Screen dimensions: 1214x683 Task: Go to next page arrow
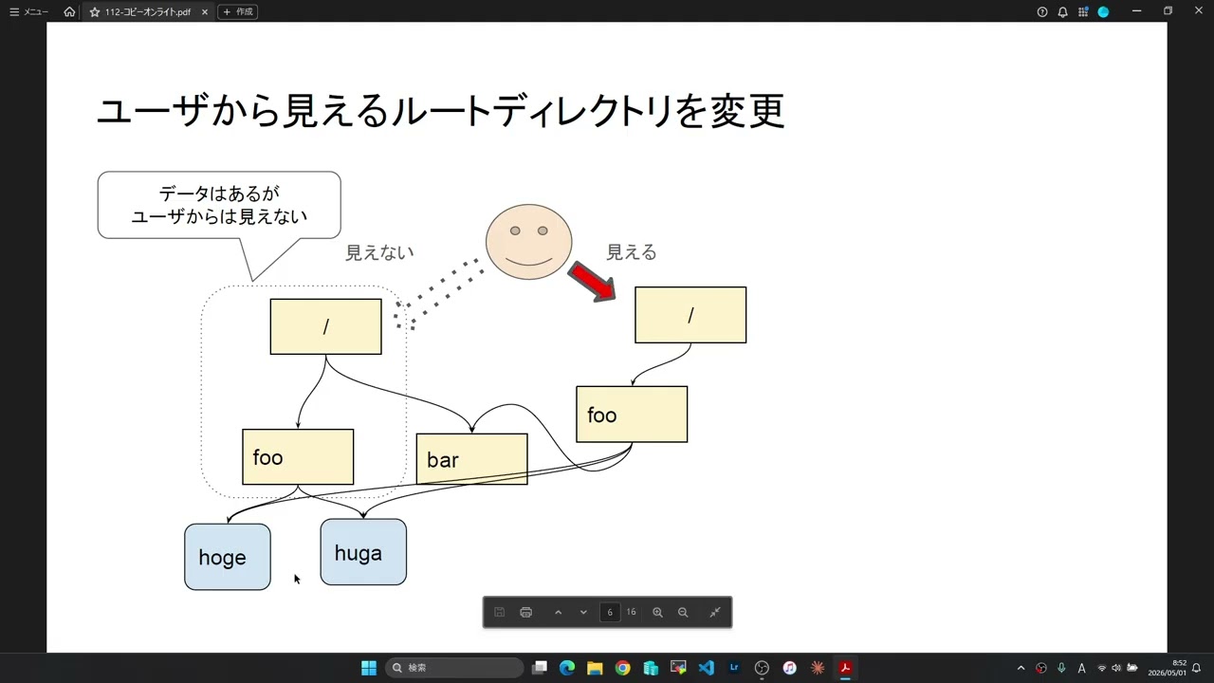click(583, 612)
